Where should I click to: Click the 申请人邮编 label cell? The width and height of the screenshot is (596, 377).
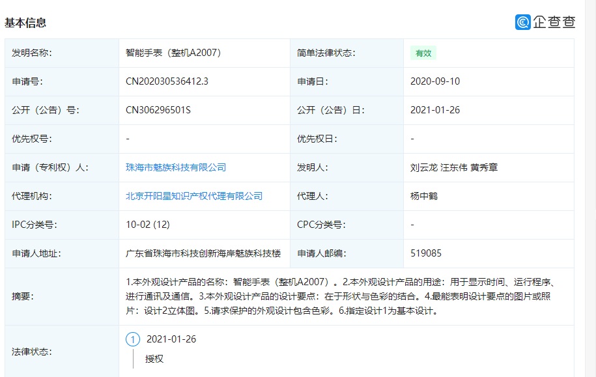coord(347,253)
